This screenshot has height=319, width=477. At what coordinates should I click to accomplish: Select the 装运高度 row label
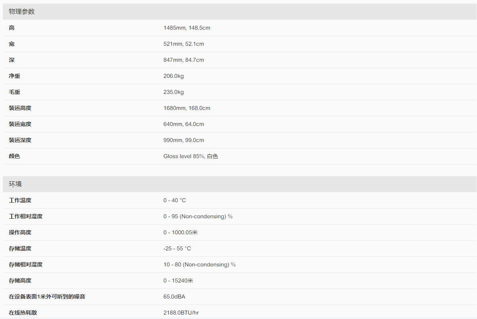(x=20, y=108)
